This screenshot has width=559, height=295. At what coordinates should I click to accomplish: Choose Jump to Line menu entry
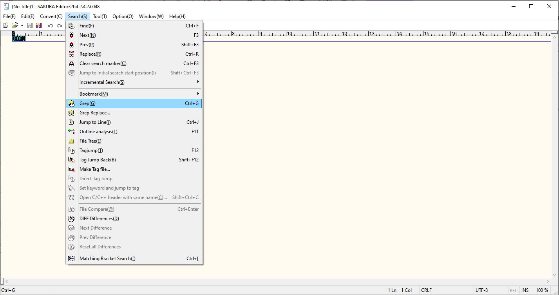(95, 122)
